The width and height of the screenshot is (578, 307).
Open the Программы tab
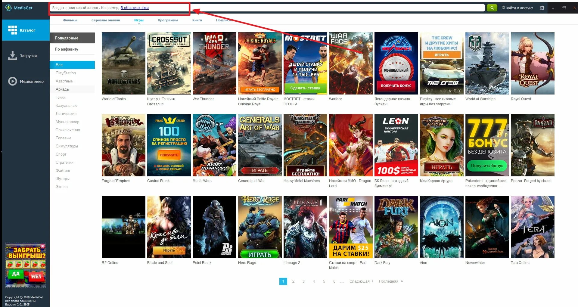click(168, 20)
